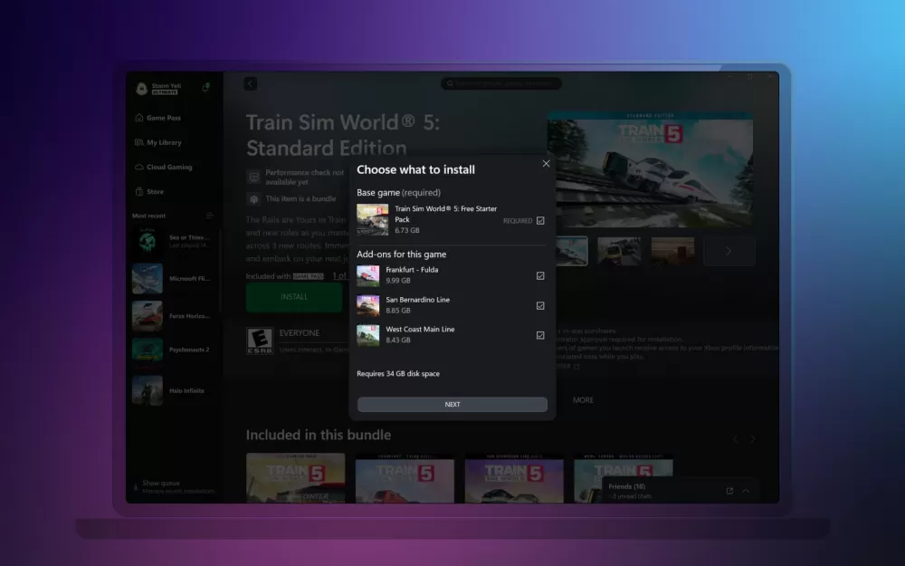Go to Game Pass in the sidebar

(157, 118)
